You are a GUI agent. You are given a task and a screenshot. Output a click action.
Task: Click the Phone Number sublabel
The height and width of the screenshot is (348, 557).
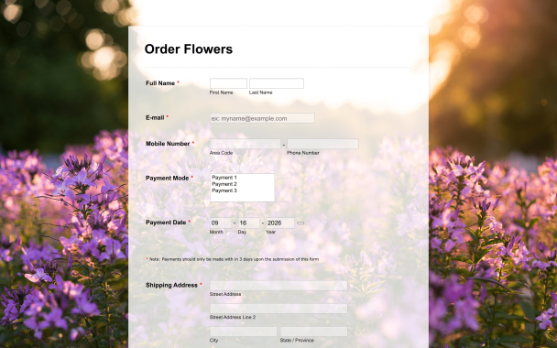click(x=303, y=153)
